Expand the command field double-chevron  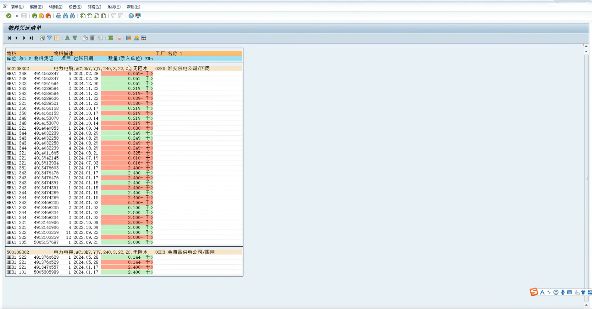(17, 16)
